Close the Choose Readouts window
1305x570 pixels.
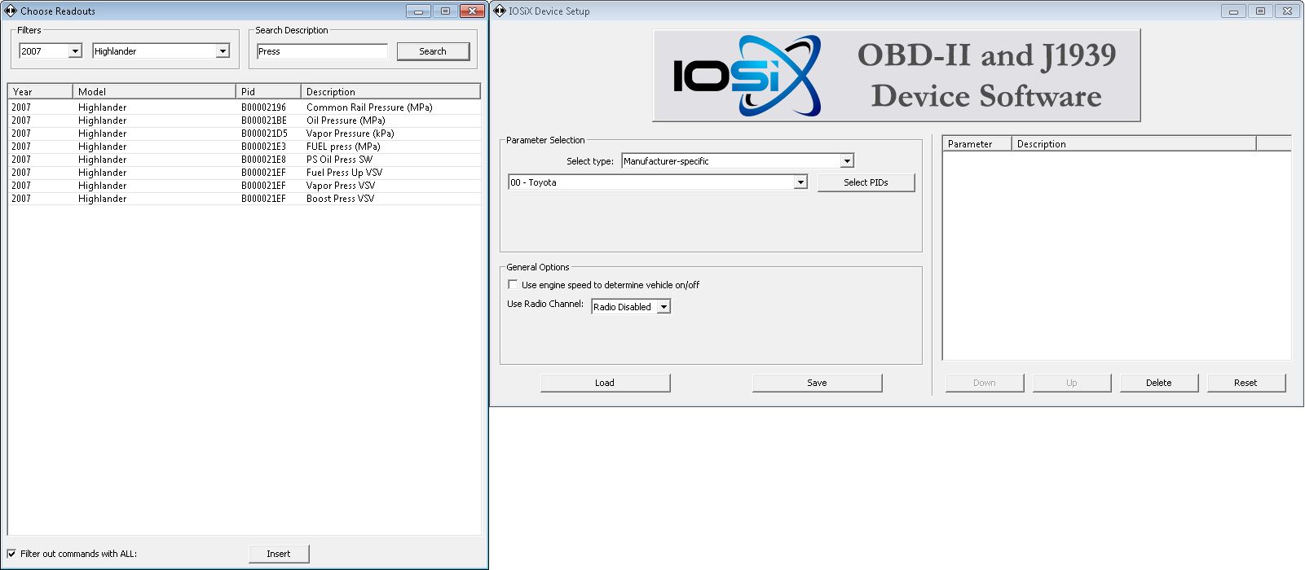[472, 11]
